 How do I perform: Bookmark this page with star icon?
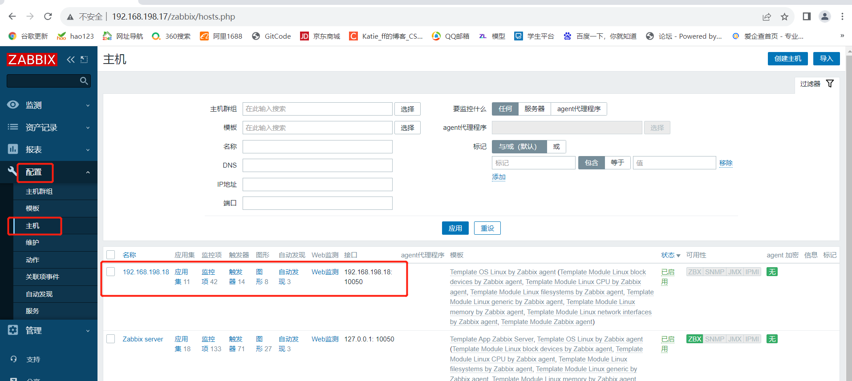coord(784,17)
